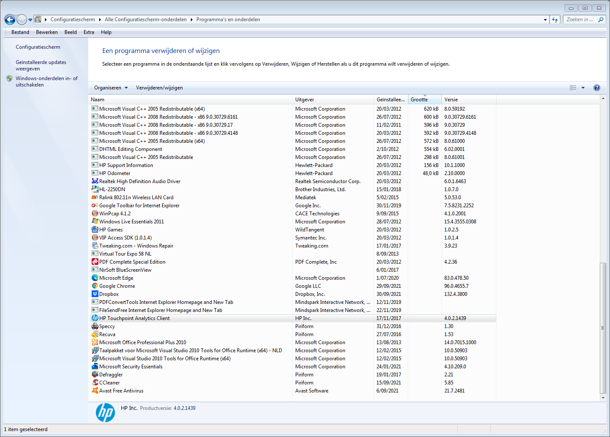The image size is (610, 437).
Task: Click the vertical scrollbar thumb of program list
Action: coord(603,328)
